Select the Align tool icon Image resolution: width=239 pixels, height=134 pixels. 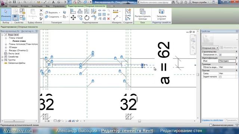(73, 12)
